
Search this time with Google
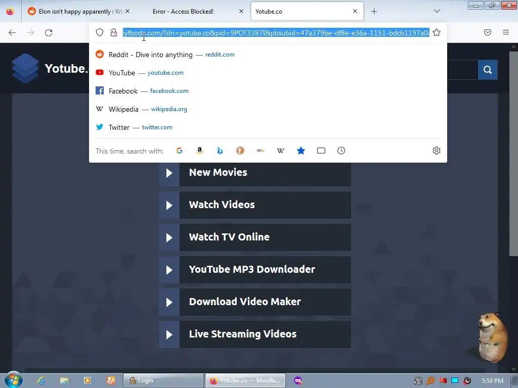[x=180, y=151]
